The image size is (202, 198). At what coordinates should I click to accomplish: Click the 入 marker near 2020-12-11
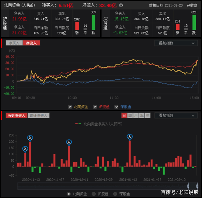tap(68, 142)
